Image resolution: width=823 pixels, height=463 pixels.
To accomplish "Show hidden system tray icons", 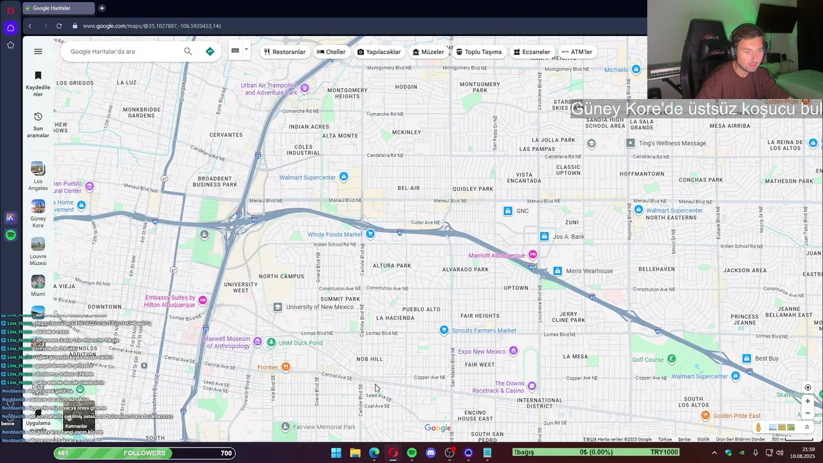I will (x=714, y=453).
